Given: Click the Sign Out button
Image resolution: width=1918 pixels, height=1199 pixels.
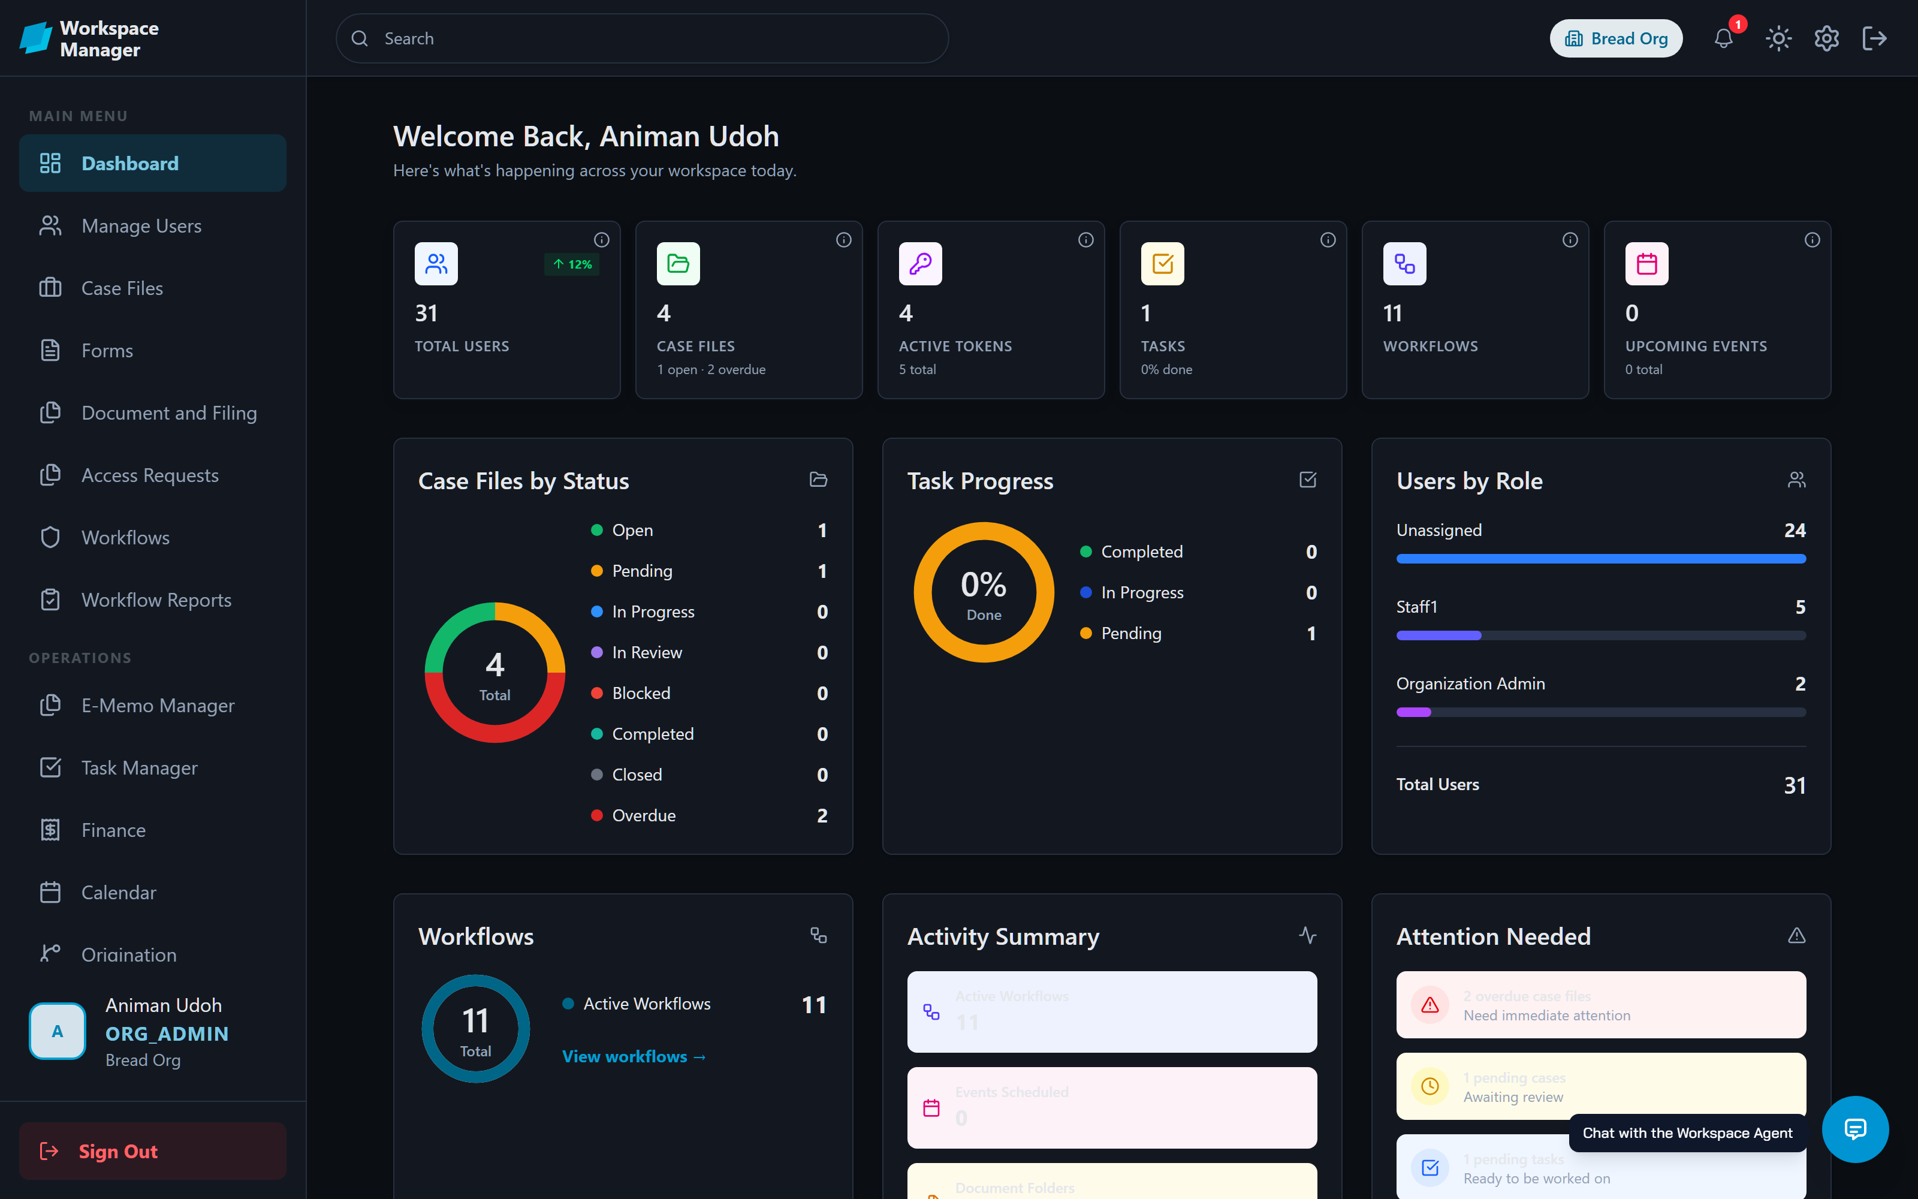Looking at the screenshot, I should 152,1150.
